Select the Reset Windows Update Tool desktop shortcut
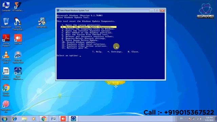This screenshot has width=217, height=122. pos(18,74)
